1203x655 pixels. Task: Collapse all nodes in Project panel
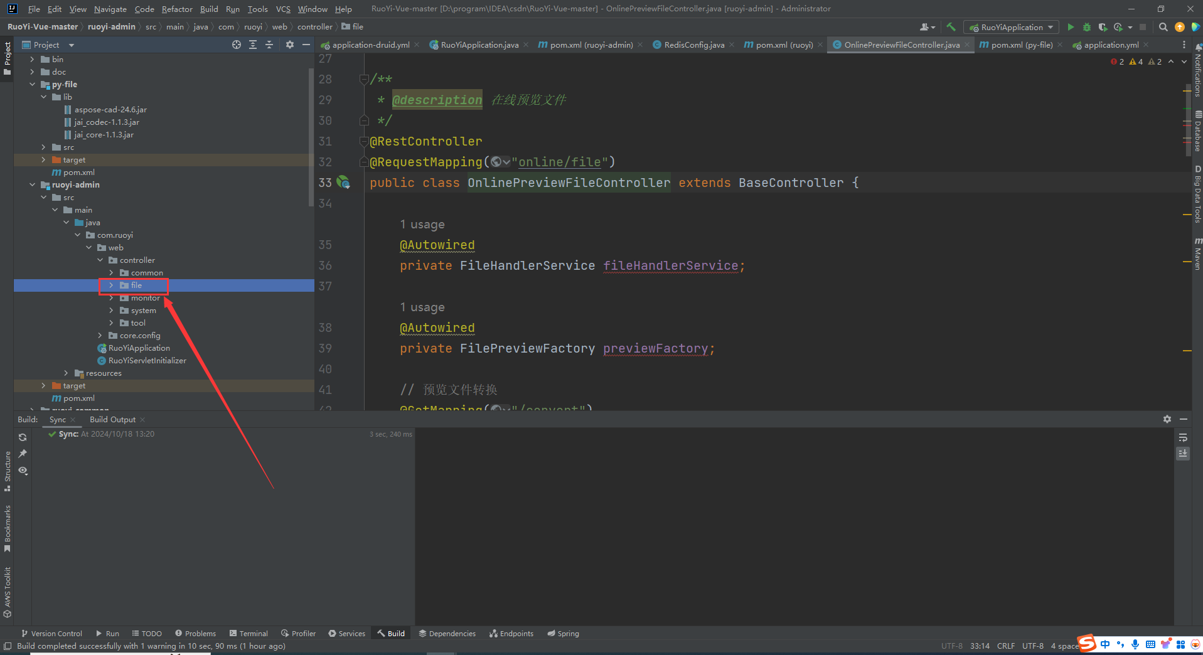click(x=269, y=45)
